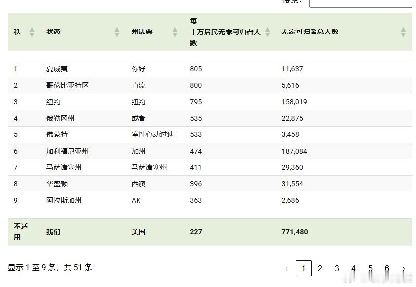
Task: Click the 显示 1 至 9 条 entries info
Action: tap(50, 267)
